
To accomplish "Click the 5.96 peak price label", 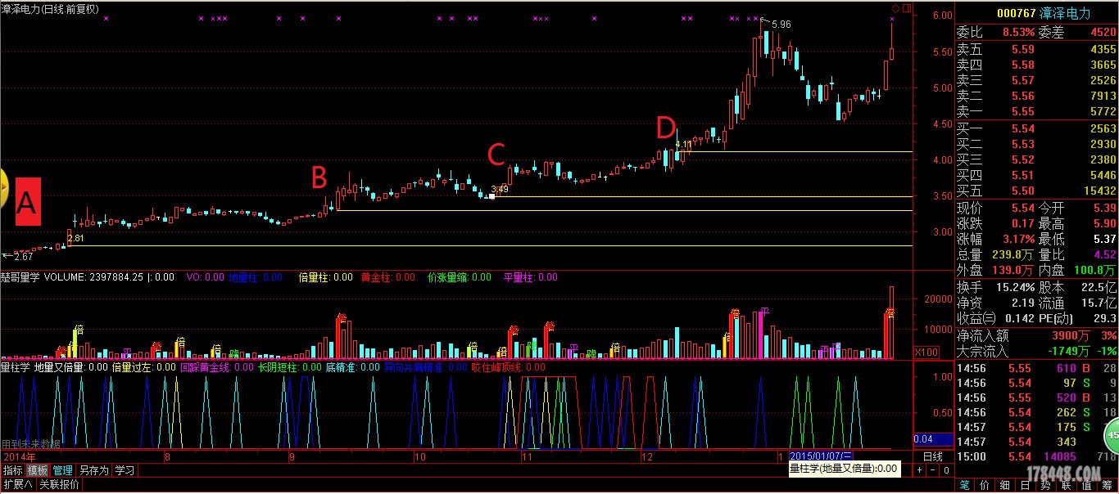I will [781, 25].
